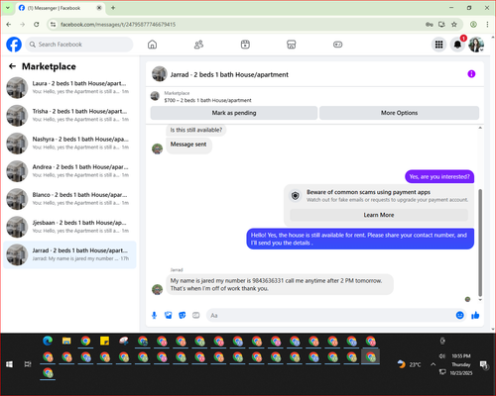Click the browser back button

(x=9, y=25)
